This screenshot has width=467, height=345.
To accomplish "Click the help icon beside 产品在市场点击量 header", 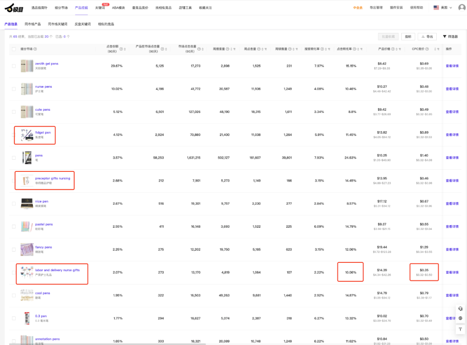I will tap(162, 49).
